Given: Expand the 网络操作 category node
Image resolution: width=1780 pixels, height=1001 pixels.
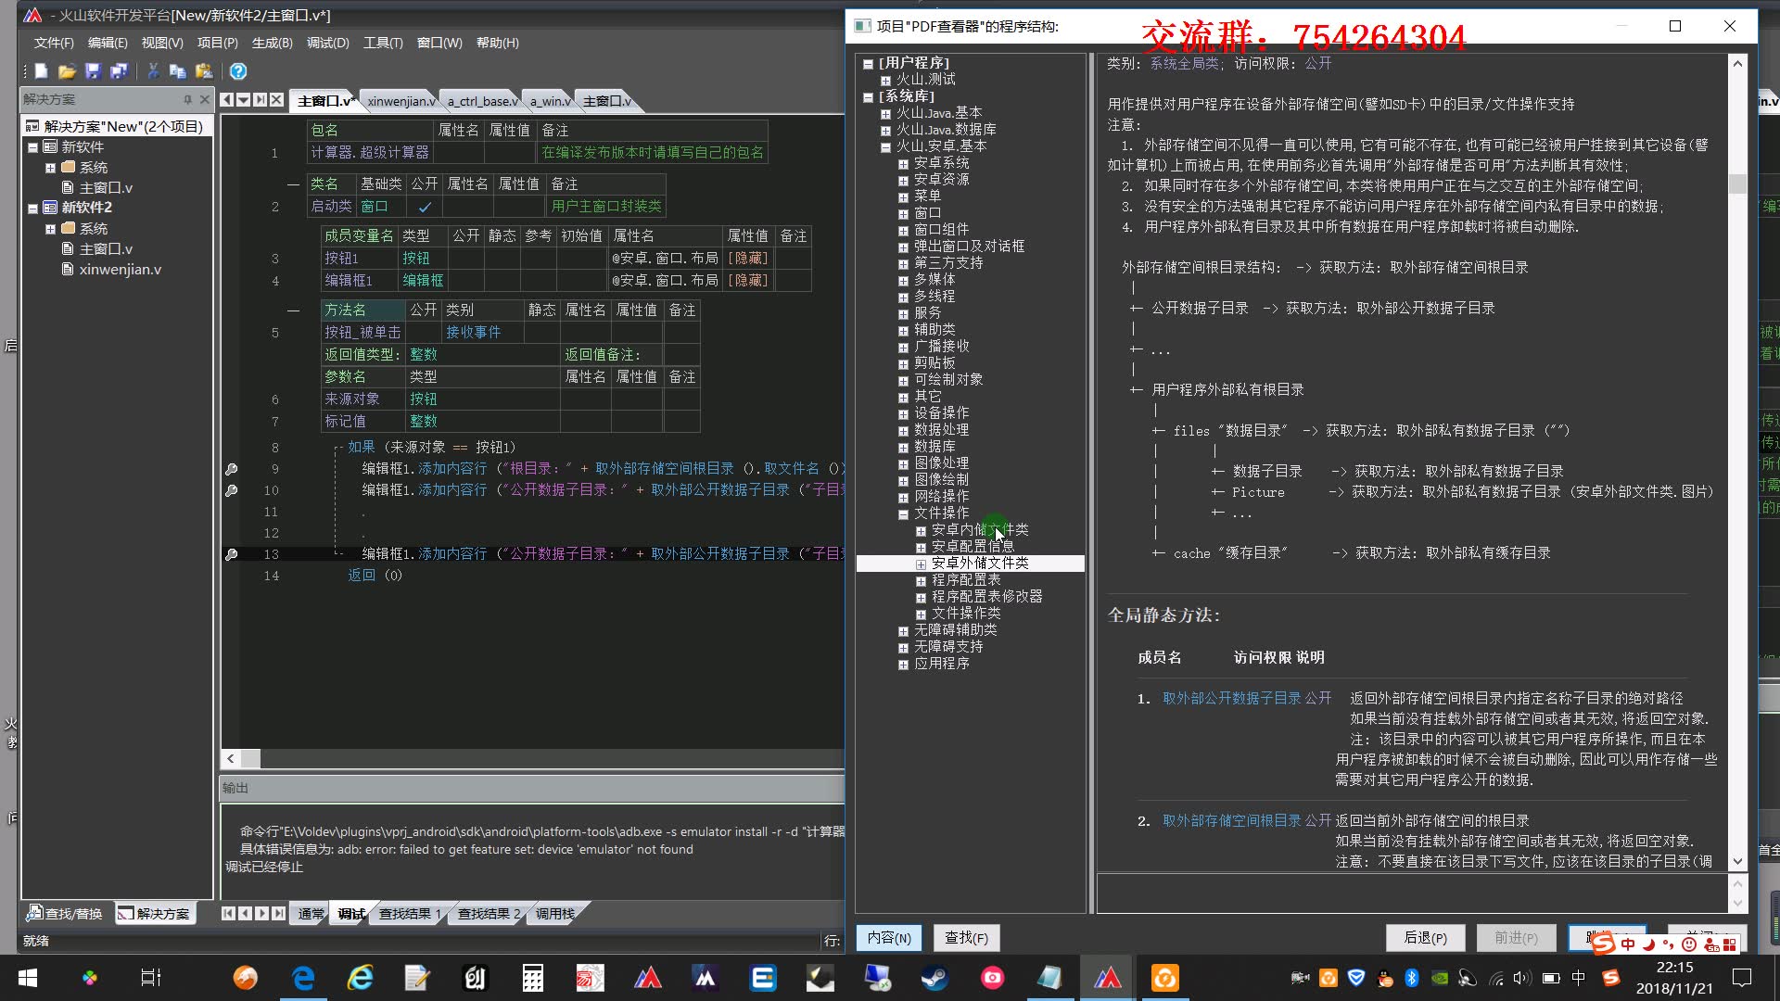Looking at the screenshot, I should (903, 498).
